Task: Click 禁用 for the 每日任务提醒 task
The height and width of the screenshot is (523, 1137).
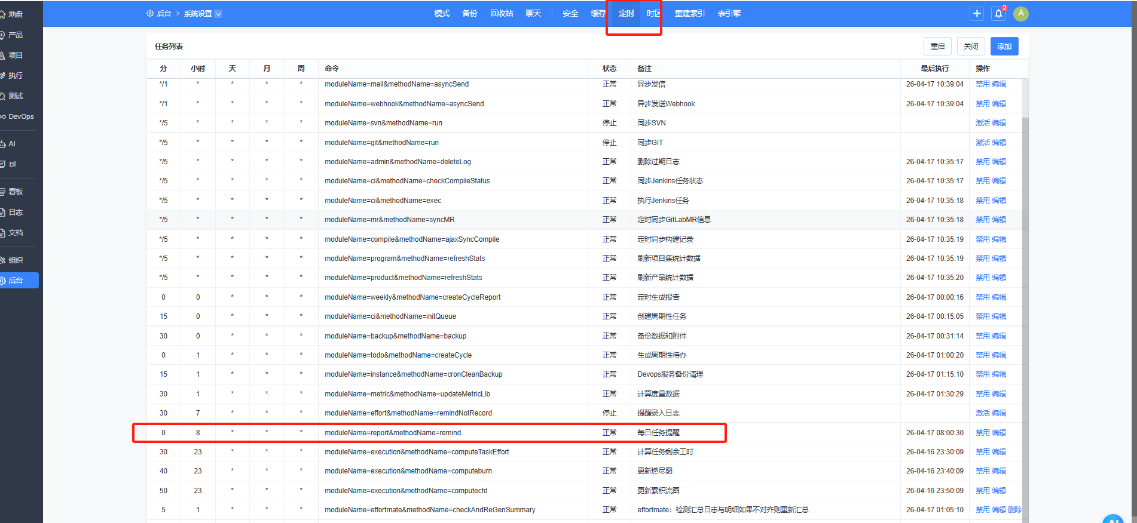Action: (x=983, y=433)
